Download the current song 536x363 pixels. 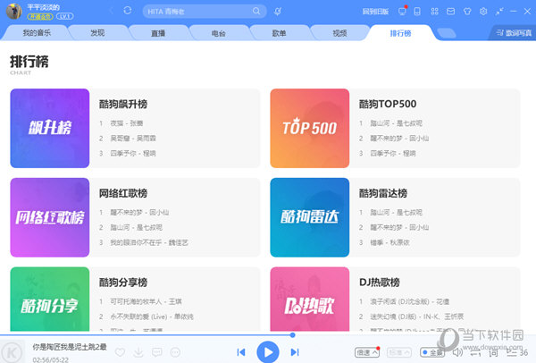coord(138,351)
